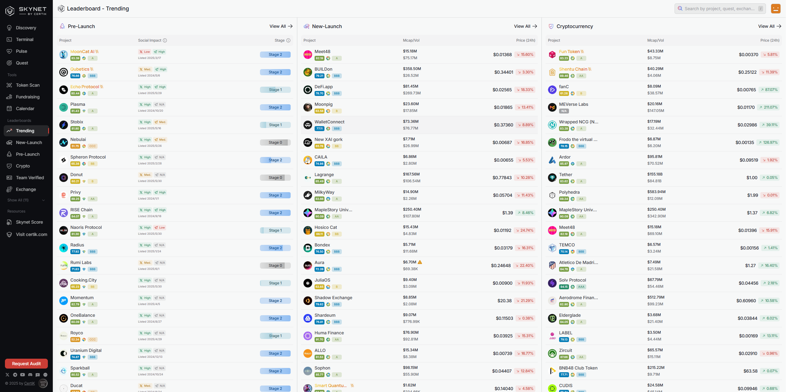The width and height of the screenshot is (786, 392).
Task: Click the Aura market cap warning icon
Action: click(420, 262)
